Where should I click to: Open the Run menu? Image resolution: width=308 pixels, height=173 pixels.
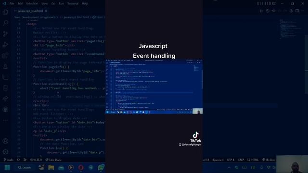click(x=61, y=3)
